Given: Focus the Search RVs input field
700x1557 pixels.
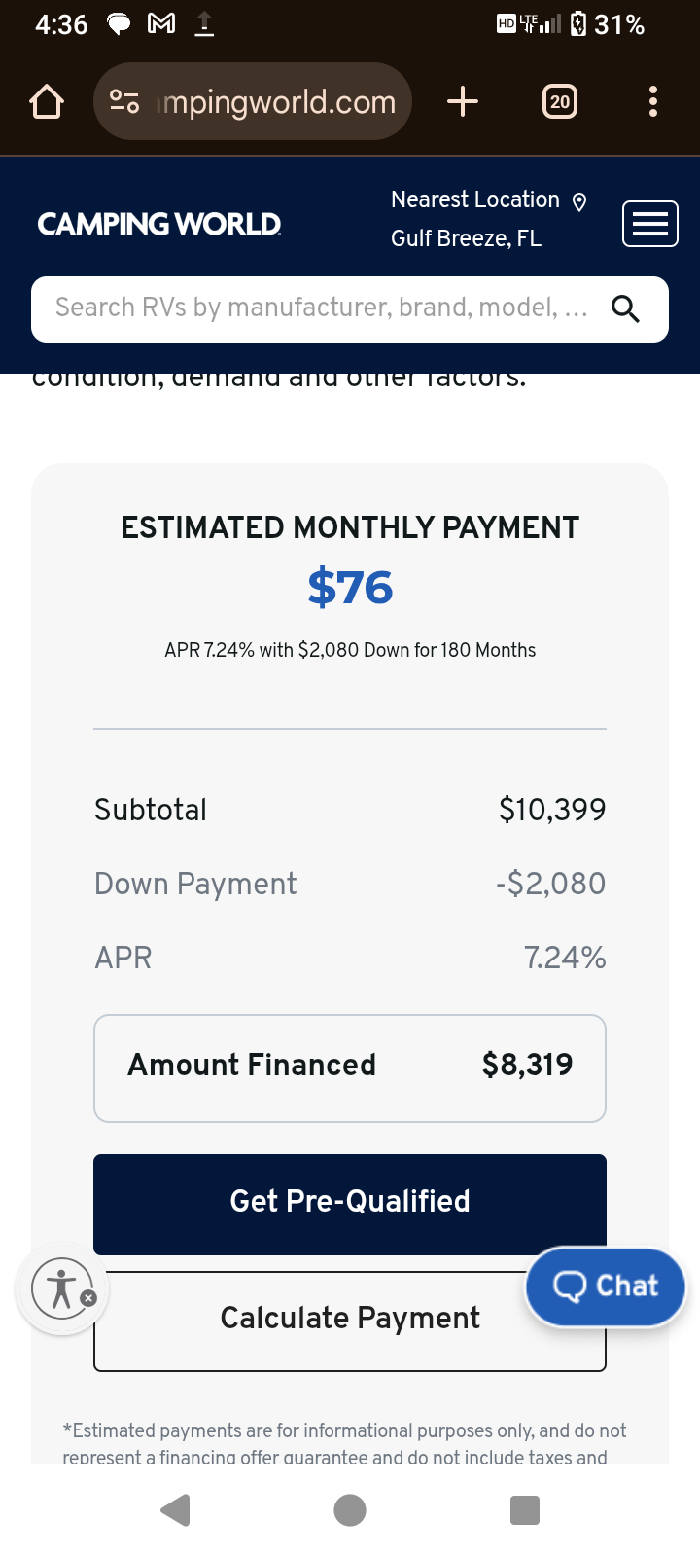Looking at the screenshot, I should (x=321, y=309).
